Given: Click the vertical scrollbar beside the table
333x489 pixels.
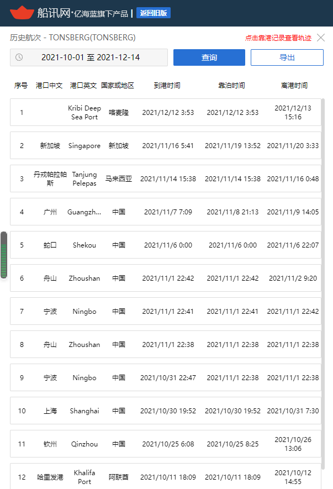Looking at the screenshot, I should 323,284.
